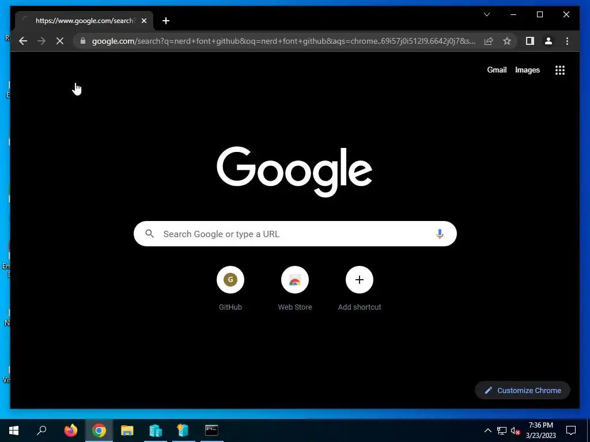Open File Explorer from taskbar
The image size is (590, 442).
[127, 430]
